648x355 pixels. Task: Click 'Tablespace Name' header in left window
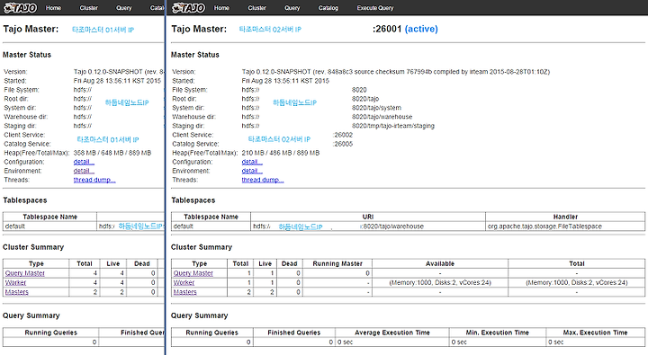pyautogui.click(x=50, y=217)
